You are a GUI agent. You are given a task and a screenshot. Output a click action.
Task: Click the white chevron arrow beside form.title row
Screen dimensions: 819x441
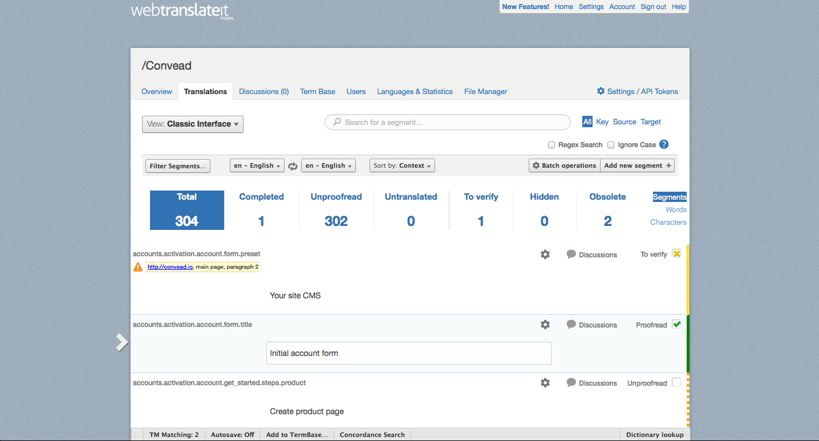[121, 342]
